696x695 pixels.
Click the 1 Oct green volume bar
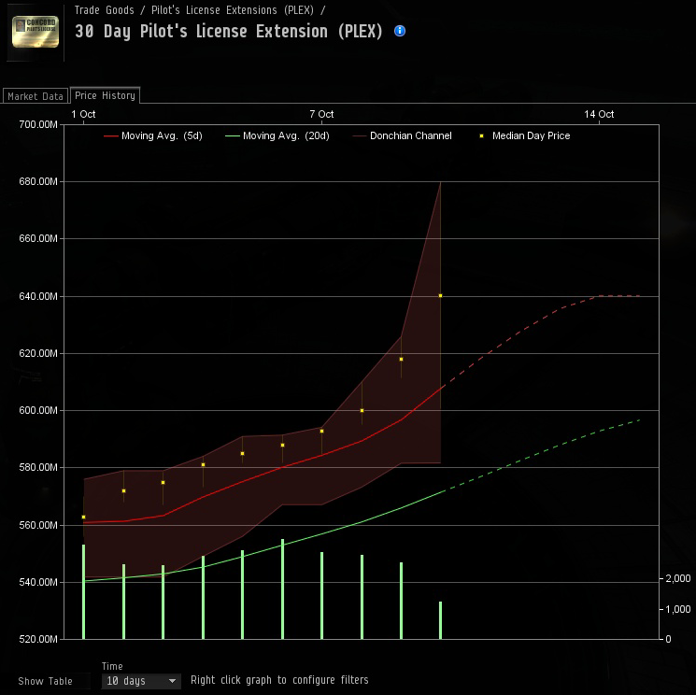pos(83,591)
